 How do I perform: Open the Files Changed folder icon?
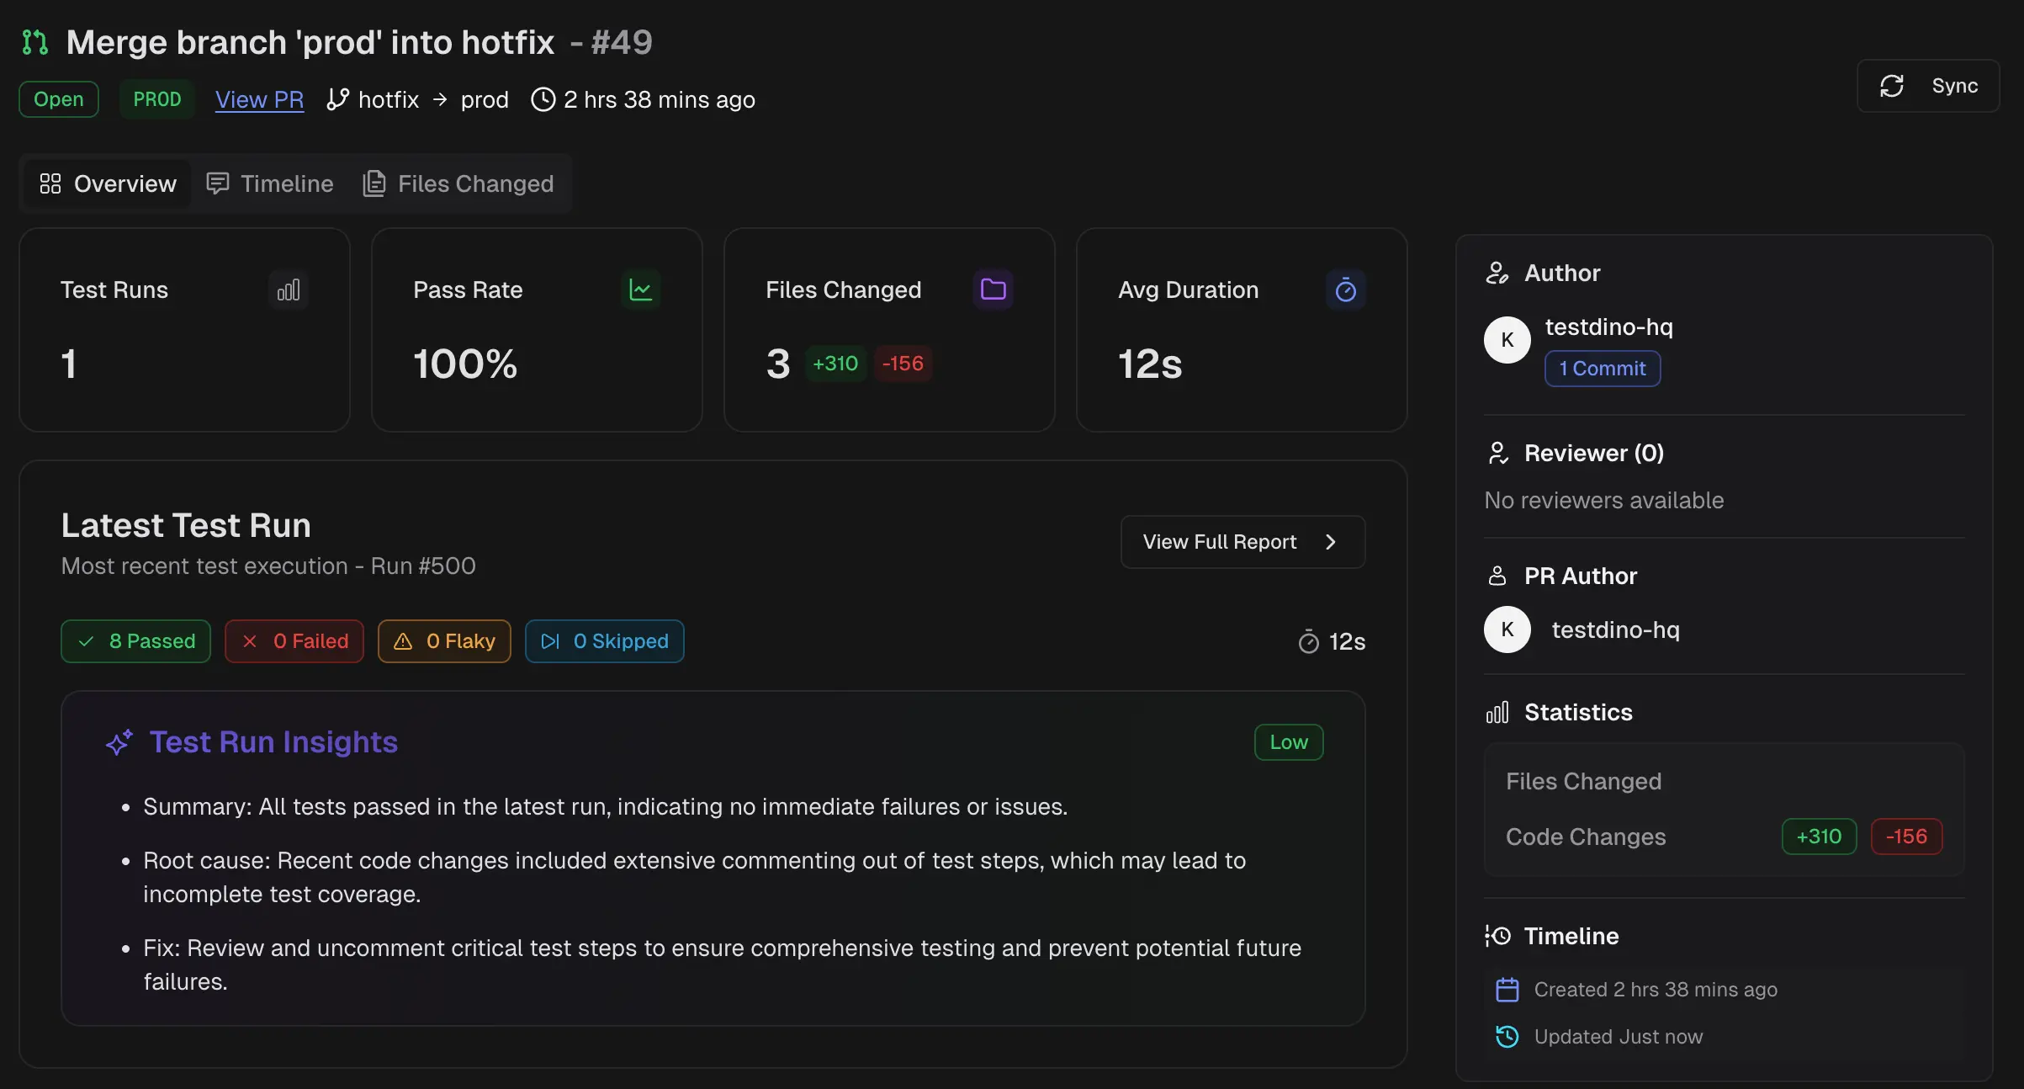pyautogui.click(x=993, y=290)
